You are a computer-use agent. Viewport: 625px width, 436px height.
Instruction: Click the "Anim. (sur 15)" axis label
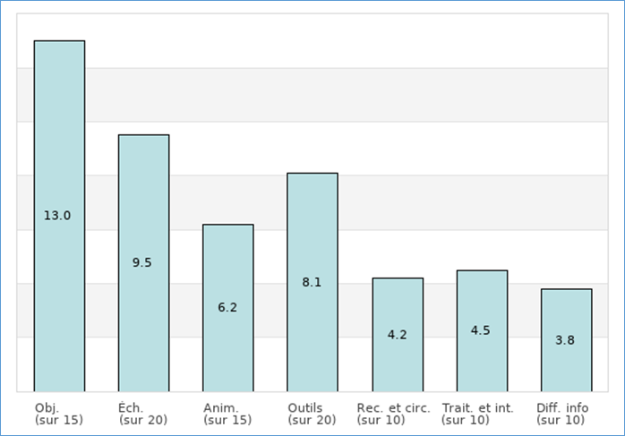[x=227, y=415]
